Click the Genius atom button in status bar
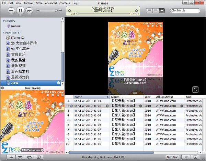The height and width of the screenshot is (161, 206). pyautogui.click(x=186, y=157)
